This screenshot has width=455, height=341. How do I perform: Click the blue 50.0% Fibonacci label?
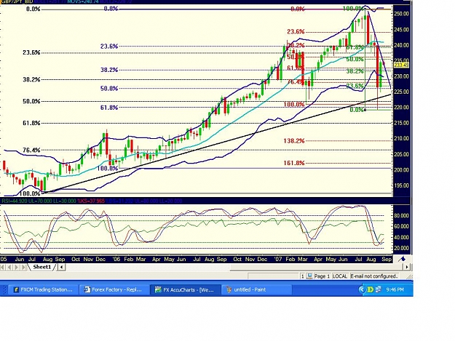[x=109, y=89]
